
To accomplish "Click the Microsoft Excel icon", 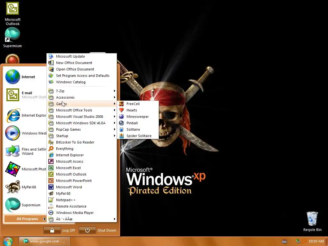I will (51, 168).
